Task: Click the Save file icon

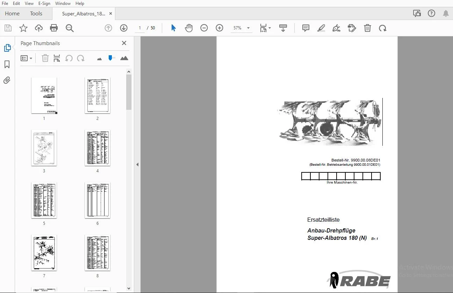Action: pos(8,28)
